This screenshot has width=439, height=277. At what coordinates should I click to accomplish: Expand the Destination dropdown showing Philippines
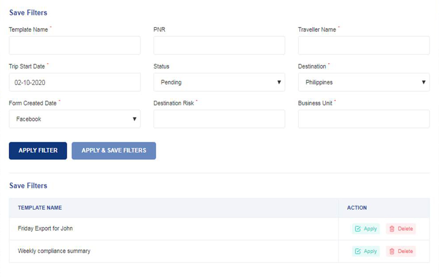coord(364,82)
